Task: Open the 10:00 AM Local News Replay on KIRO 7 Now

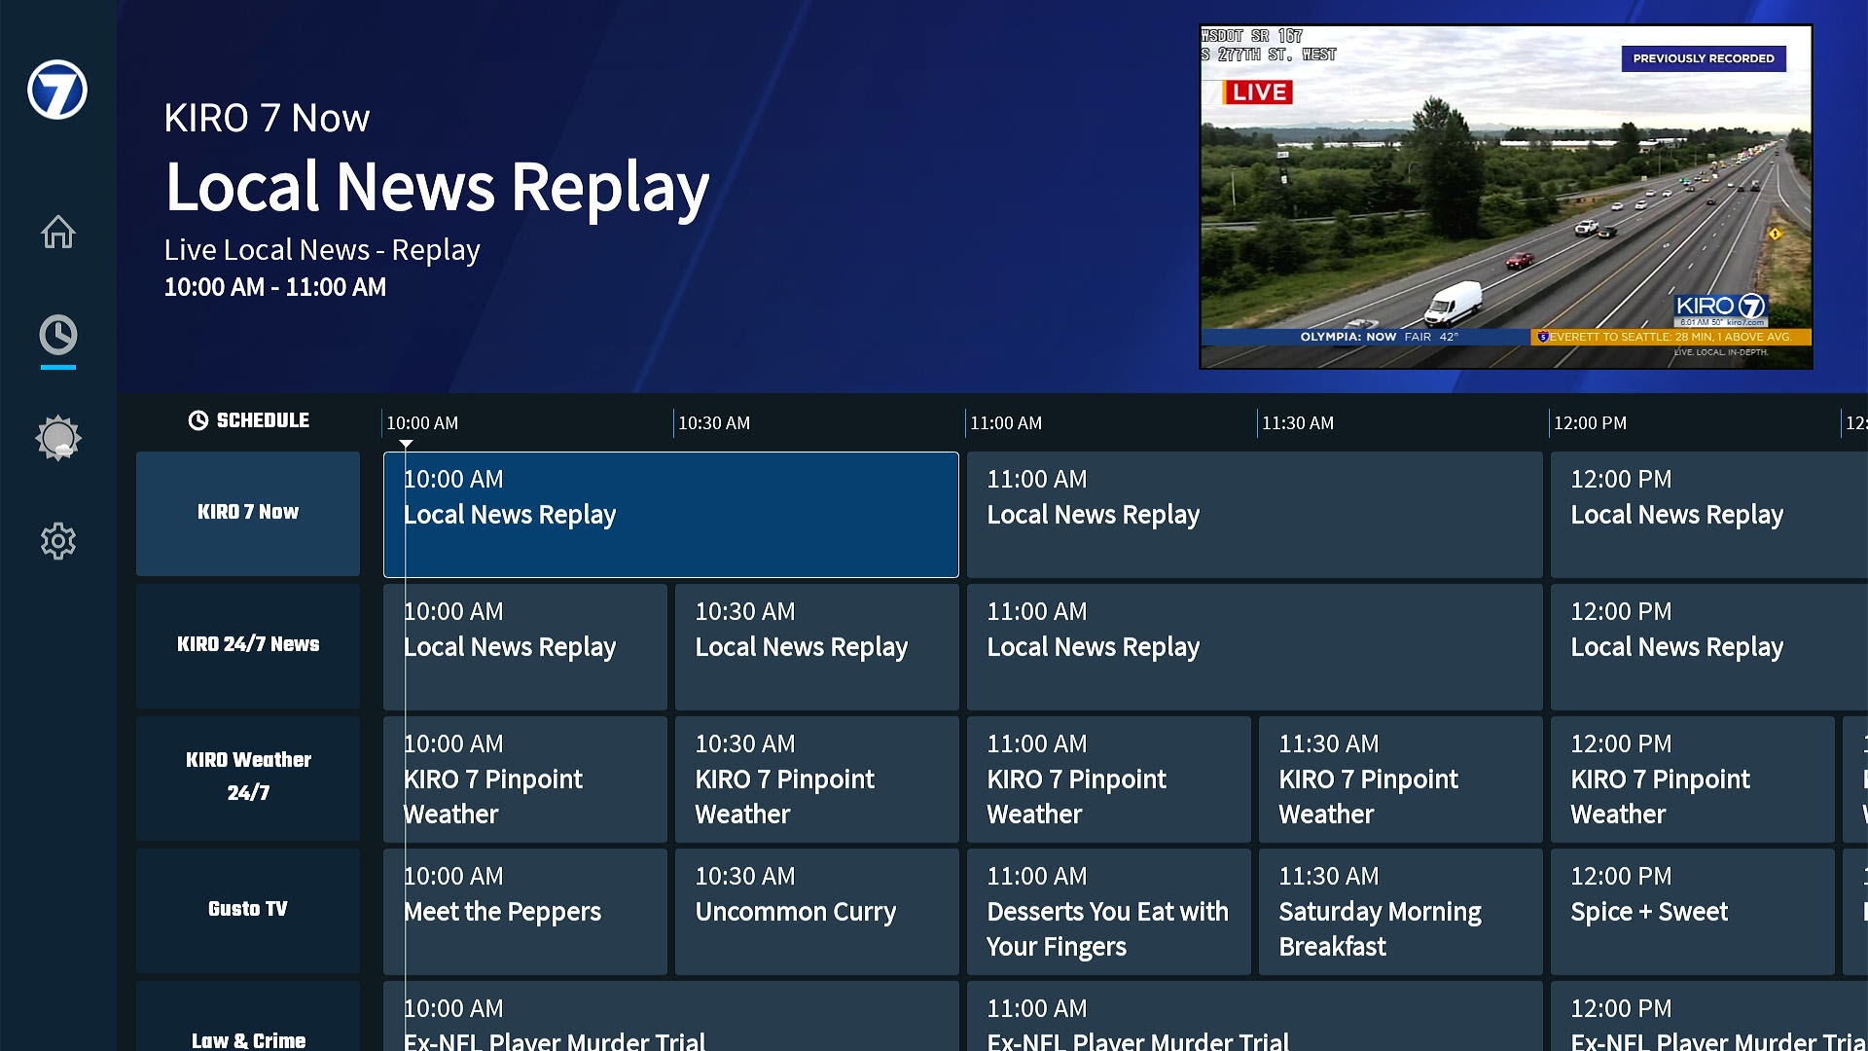Action: (670, 514)
